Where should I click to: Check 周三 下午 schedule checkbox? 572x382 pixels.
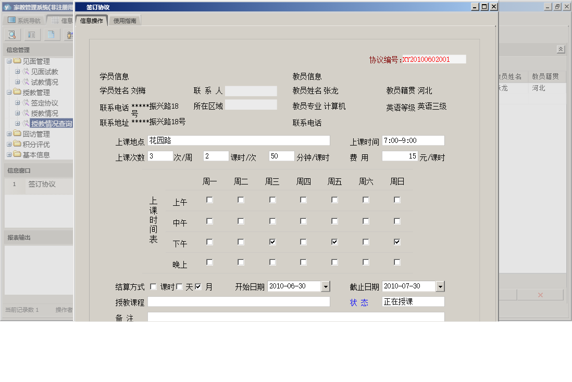click(272, 242)
